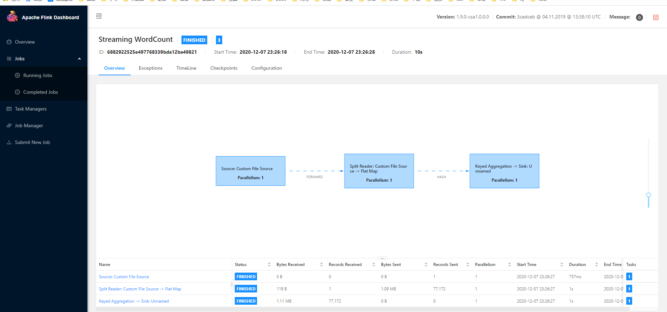This screenshot has width=667, height=312.
Task: Switch to the TimeLine tab
Action: point(186,68)
